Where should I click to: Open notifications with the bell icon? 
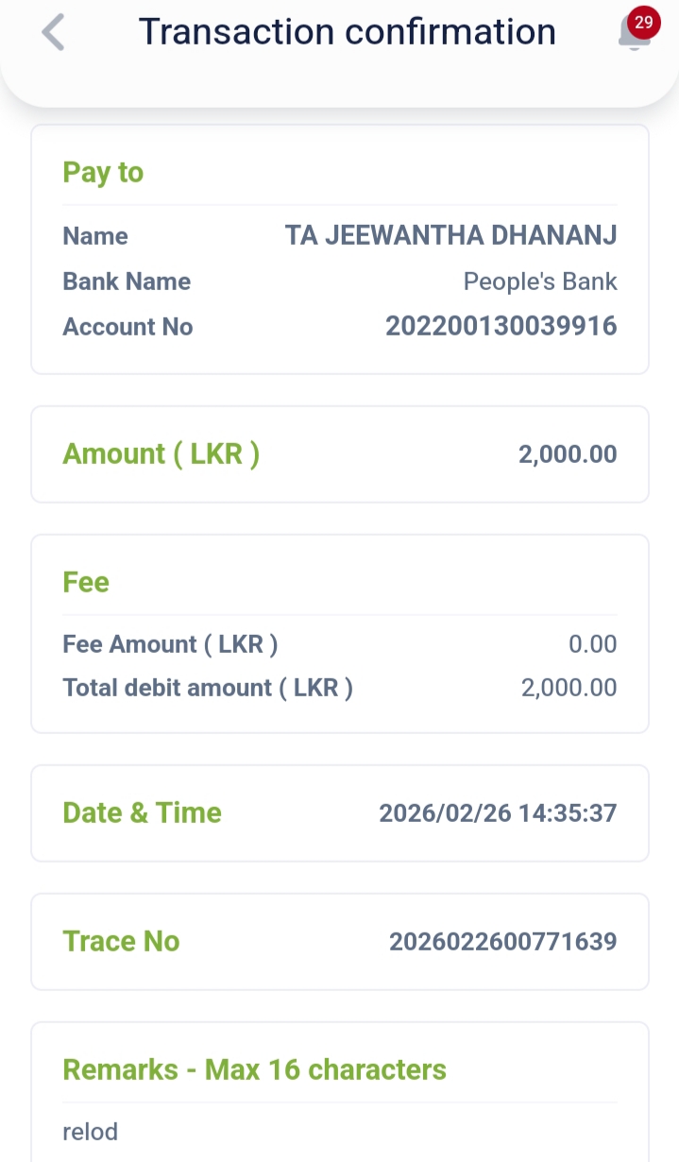632,37
